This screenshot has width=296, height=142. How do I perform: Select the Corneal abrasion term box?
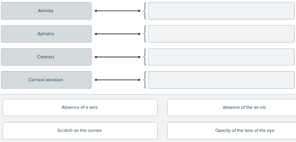point(46,80)
